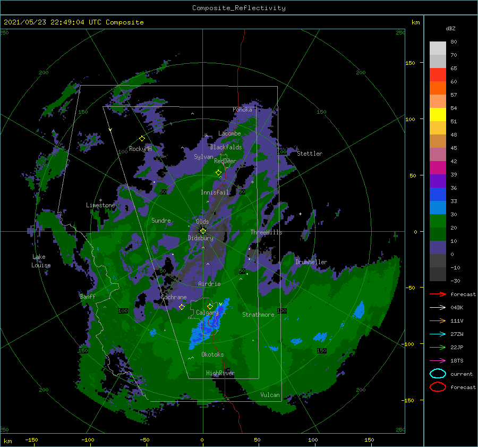This screenshot has width=478, height=447.
Task: Click the orange 111V arrow icon
Action: click(438, 321)
